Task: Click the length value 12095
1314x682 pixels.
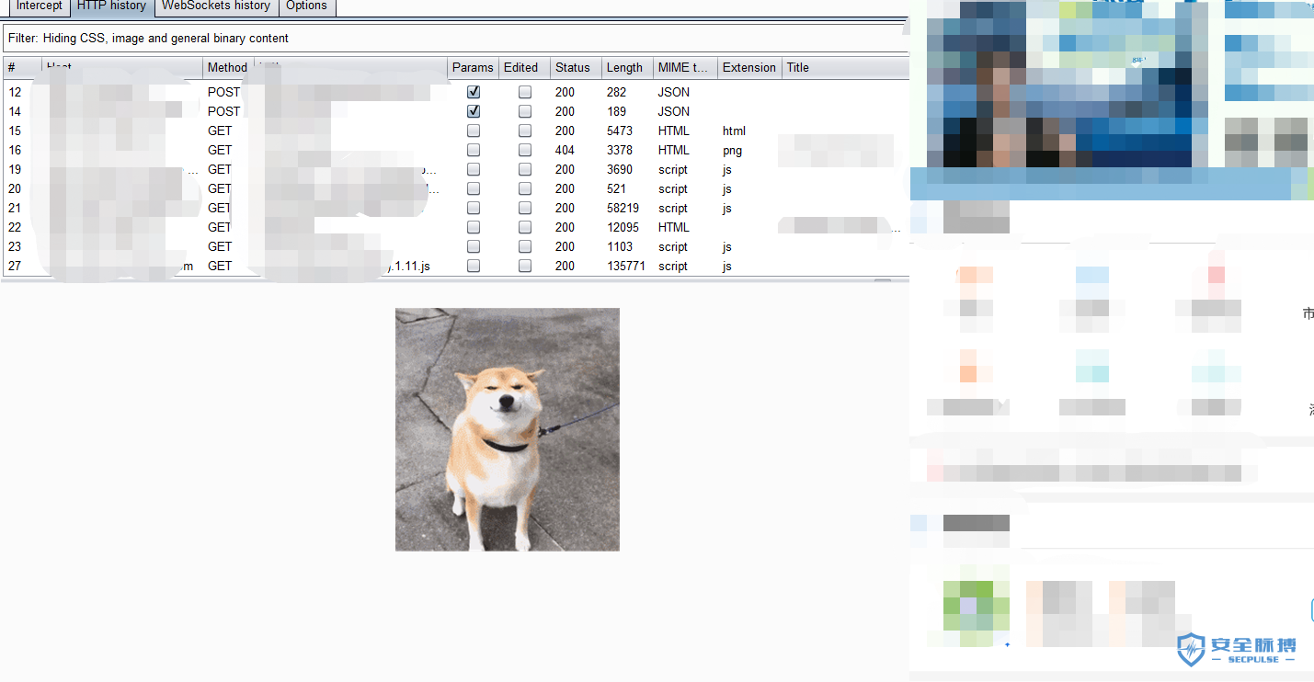Action: [x=623, y=227]
